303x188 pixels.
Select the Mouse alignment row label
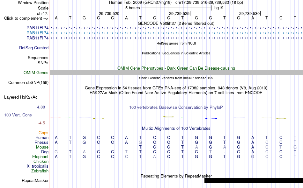coord(42,147)
